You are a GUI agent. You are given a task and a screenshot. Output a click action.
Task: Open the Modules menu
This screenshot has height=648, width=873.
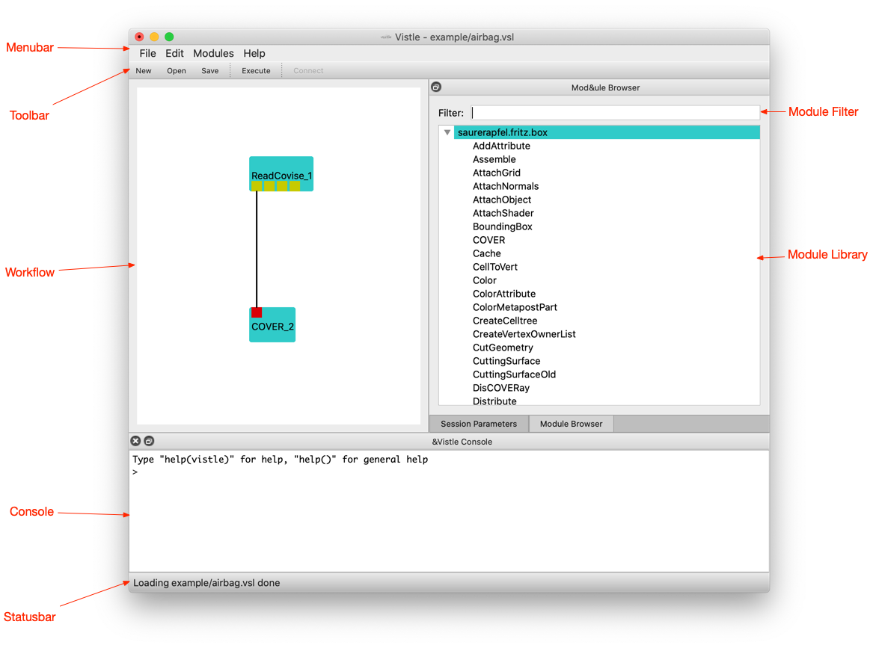click(213, 53)
